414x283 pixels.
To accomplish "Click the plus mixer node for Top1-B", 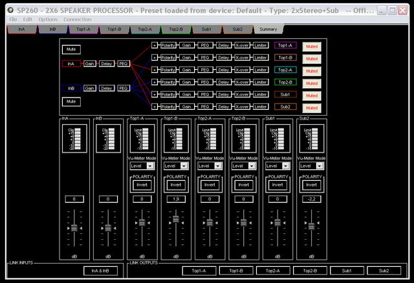I will (x=154, y=58).
